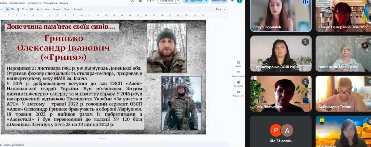371x147 pixels.
Task: Open the Gemini sparkle icon
Action: coord(232,1)
